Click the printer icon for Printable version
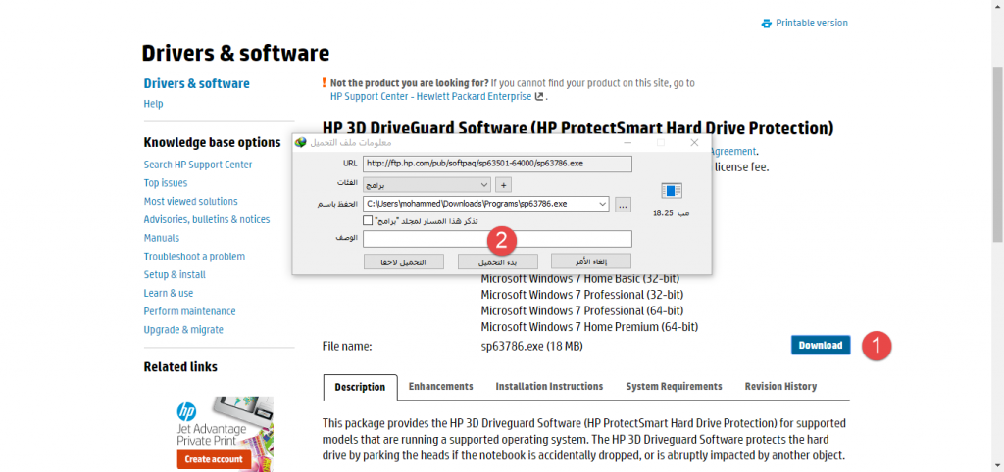This screenshot has width=1004, height=472. coord(767,24)
